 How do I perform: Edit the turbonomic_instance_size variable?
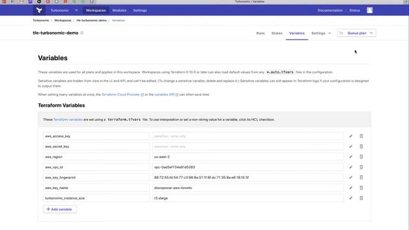tap(351, 198)
